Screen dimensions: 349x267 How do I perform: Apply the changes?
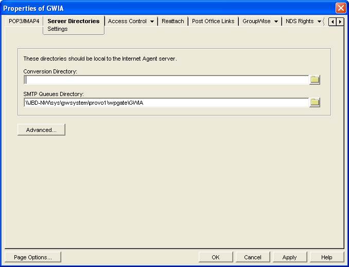(x=290, y=257)
